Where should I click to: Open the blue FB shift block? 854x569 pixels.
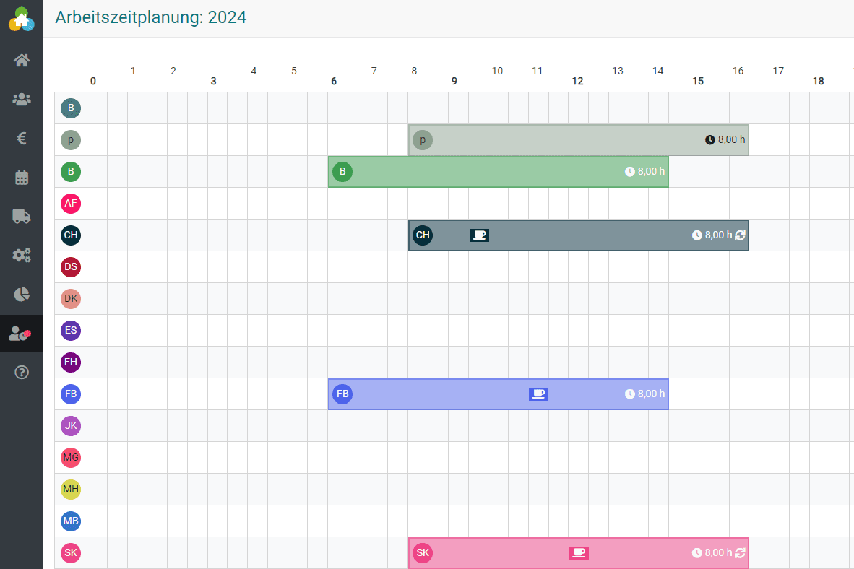pos(499,394)
